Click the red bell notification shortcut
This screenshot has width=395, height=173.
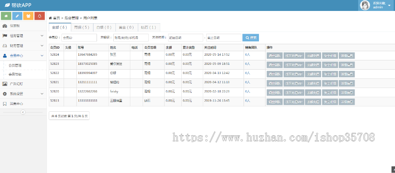(x=39, y=16)
